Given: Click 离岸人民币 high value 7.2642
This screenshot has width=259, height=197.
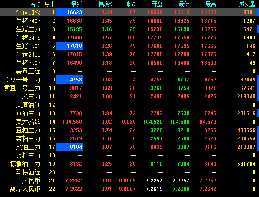Looking at the screenshot, I should 208,189.
